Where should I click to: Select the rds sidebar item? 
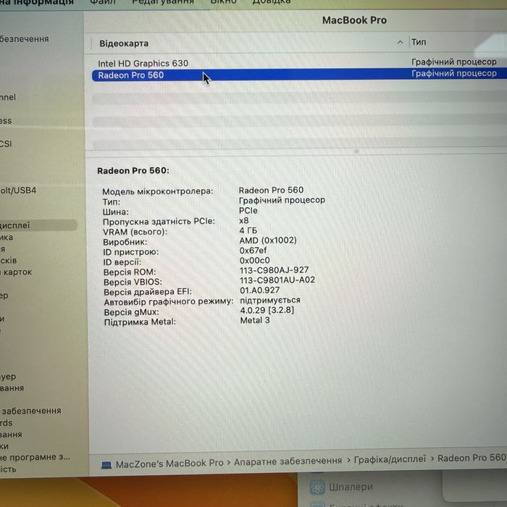tap(6, 422)
